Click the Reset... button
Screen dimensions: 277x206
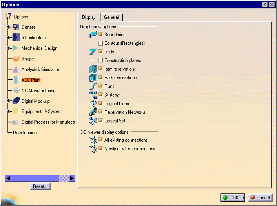(x=40, y=186)
